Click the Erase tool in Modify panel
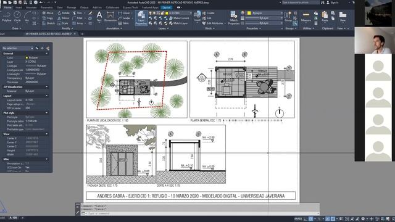The image size is (395, 222). click(91, 13)
